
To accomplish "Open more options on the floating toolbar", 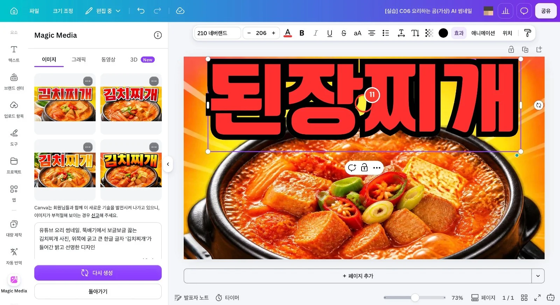I will pos(377,168).
